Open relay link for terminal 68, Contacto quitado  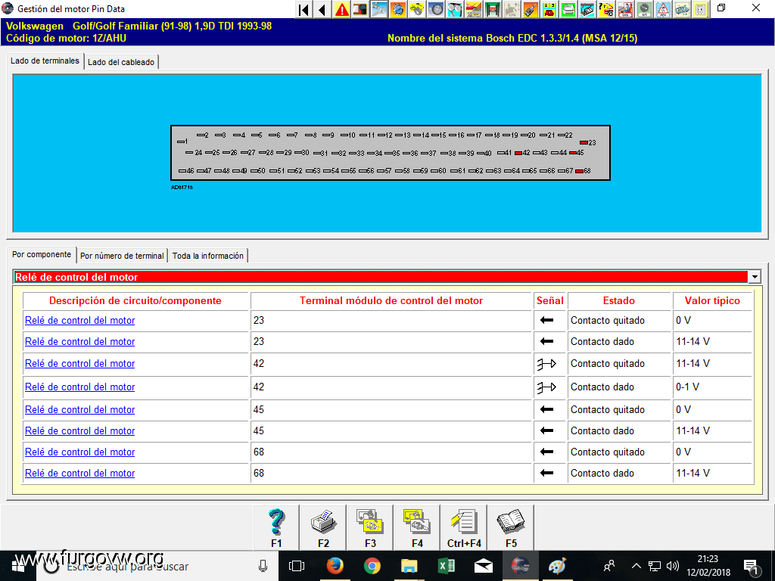click(x=80, y=452)
